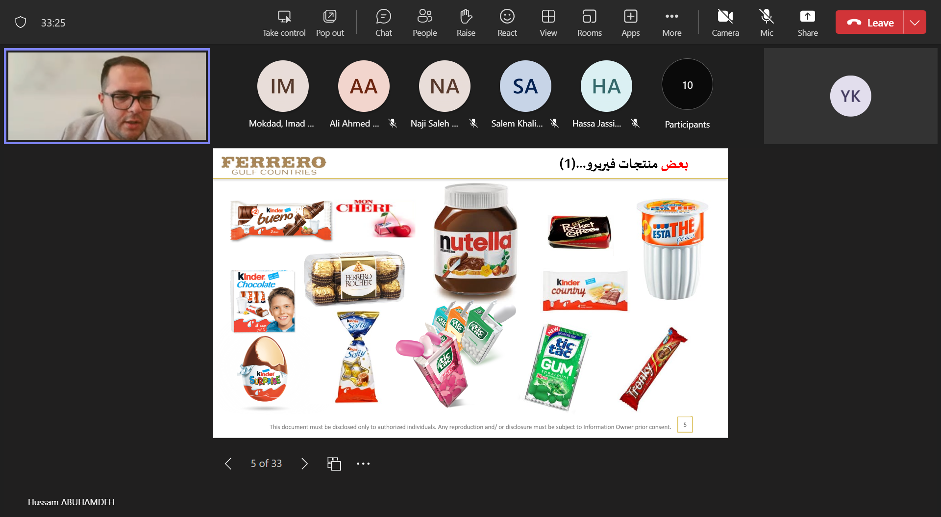Click the Take control button

pyautogui.click(x=284, y=23)
